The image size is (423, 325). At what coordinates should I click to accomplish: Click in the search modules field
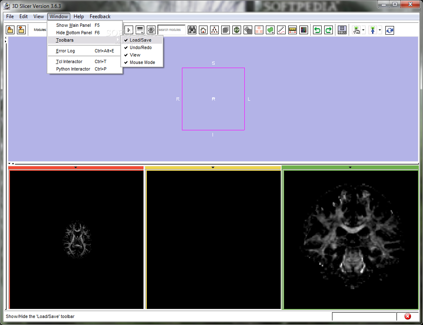pyautogui.click(x=172, y=30)
